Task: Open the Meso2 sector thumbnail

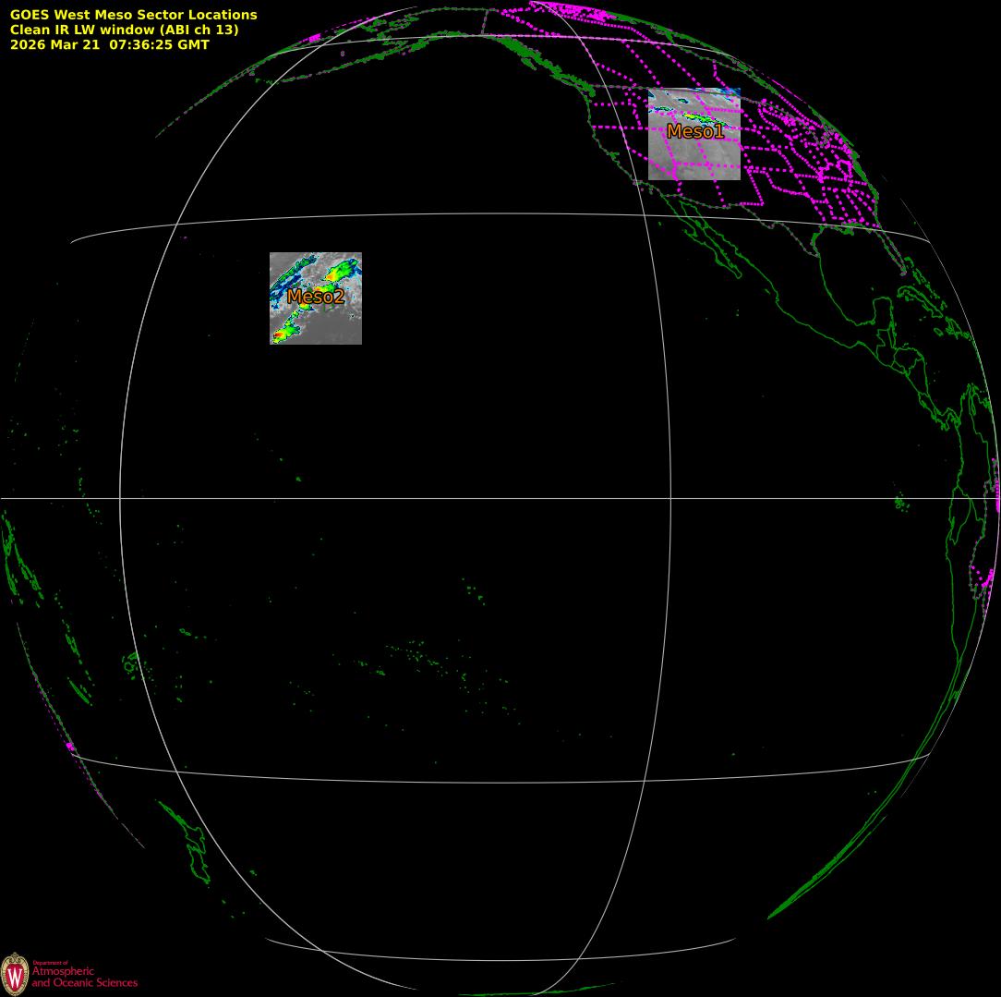Action: (316, 298)
